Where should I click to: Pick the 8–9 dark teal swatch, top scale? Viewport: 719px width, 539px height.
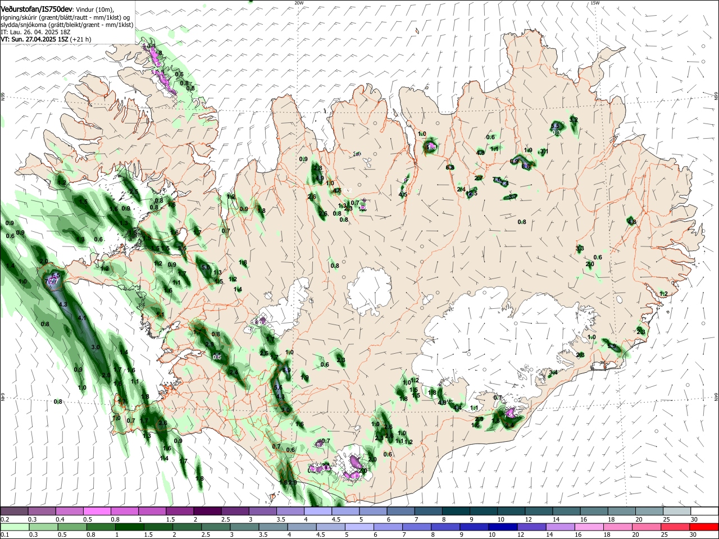(455, 511)
